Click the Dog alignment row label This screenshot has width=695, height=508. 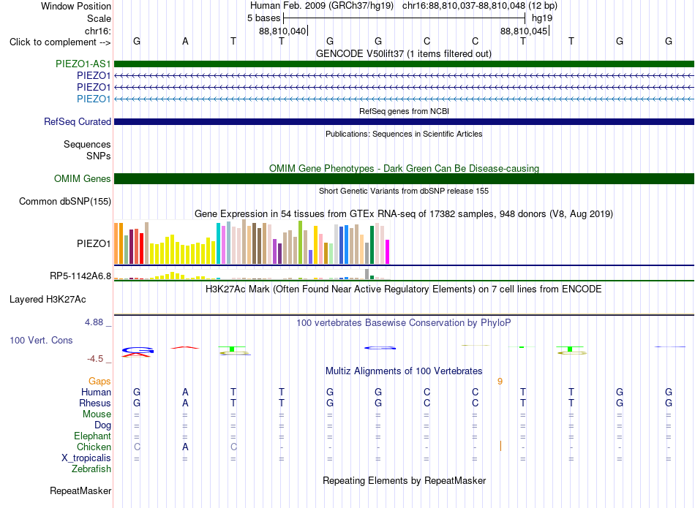pos(103,425)
